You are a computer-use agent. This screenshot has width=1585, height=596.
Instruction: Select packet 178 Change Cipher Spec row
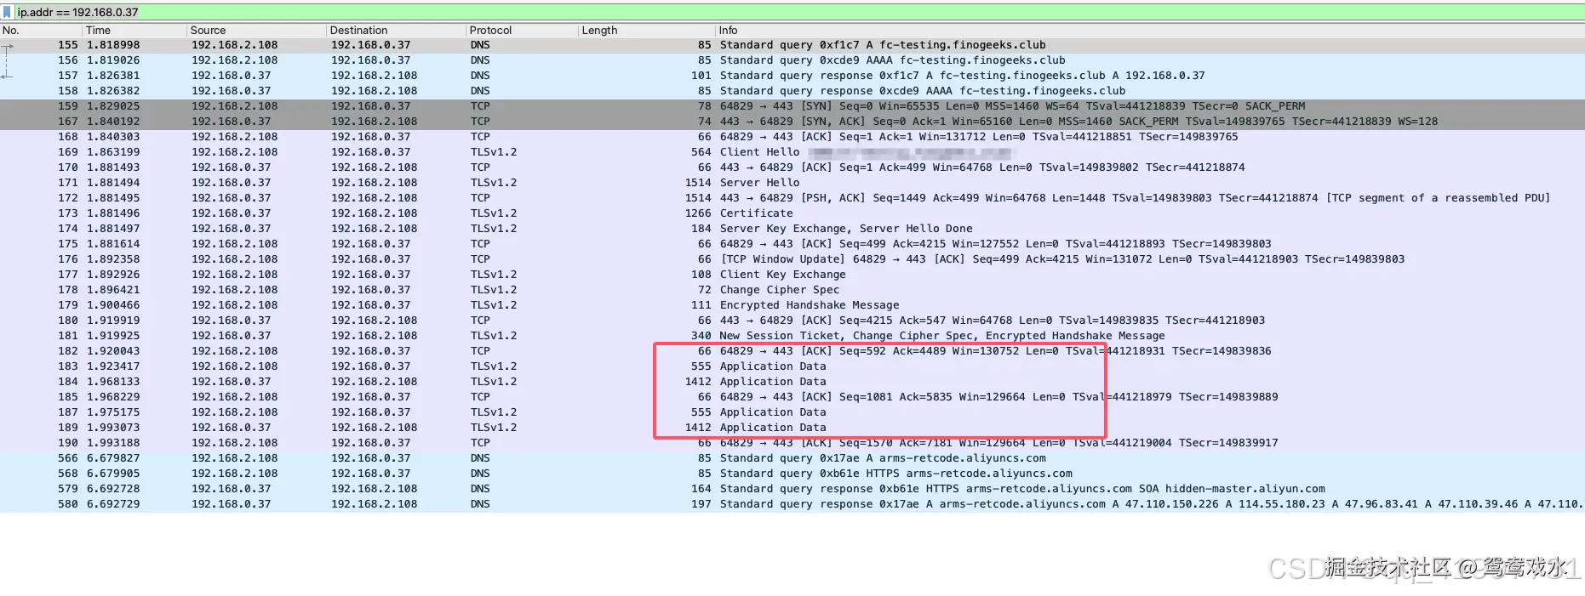792,290
